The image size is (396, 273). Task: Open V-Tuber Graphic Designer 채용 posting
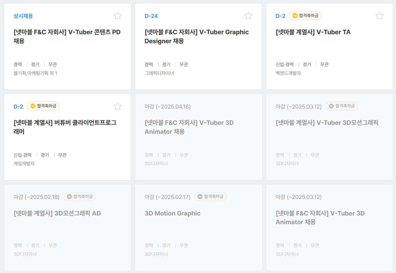[x=197, y=36]
